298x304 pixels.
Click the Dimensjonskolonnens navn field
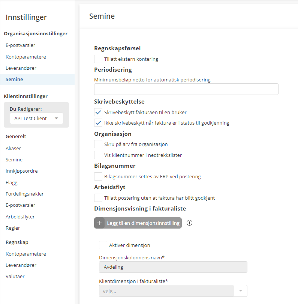pyautogui.click(x=173, y=267)
